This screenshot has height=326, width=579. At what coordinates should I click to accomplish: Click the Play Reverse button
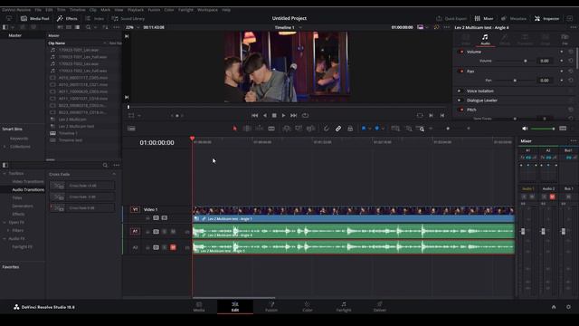[x=264, y=115]
